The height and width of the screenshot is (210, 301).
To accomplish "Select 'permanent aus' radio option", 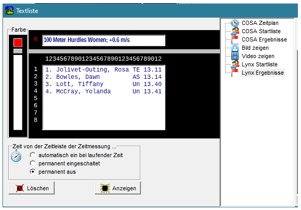I will [x=33, y=172].
